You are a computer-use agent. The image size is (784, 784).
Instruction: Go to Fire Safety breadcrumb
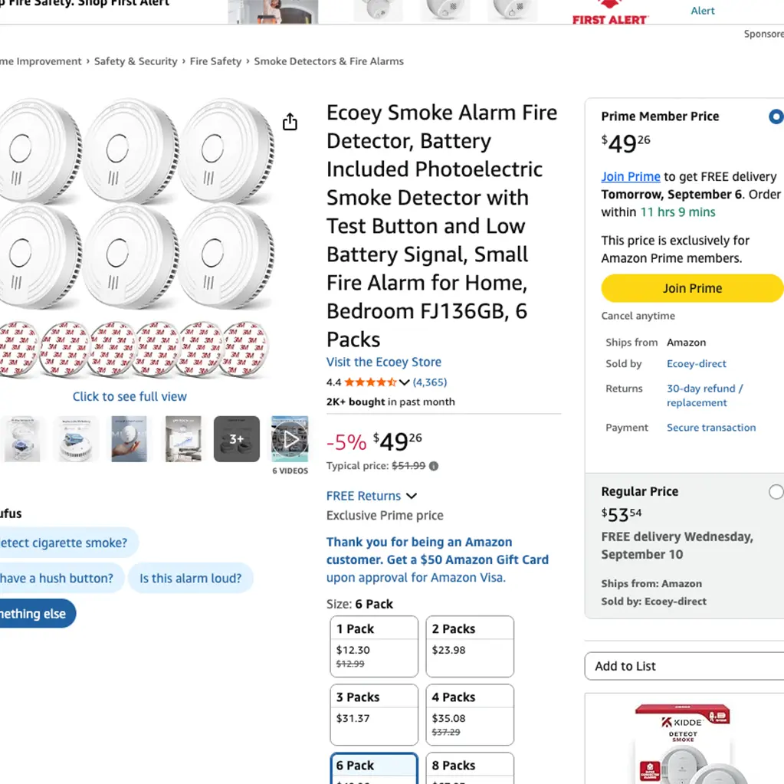215,61
